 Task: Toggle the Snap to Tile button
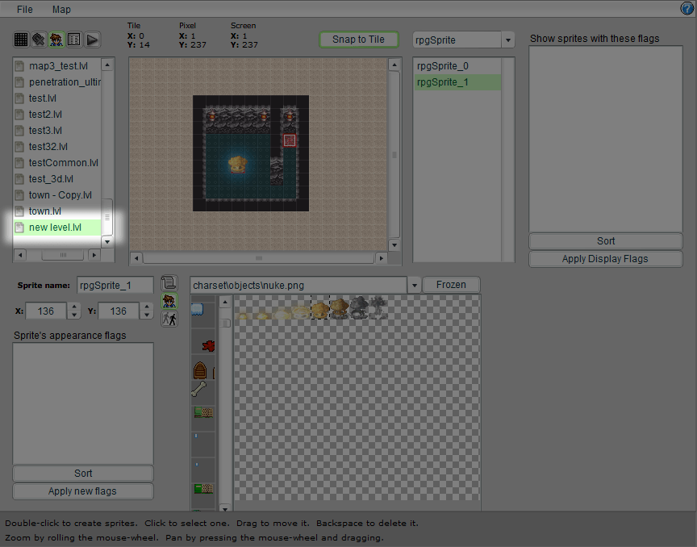coord(359,40)
